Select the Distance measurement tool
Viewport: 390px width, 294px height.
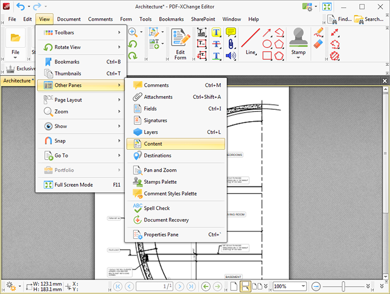pos(335,32)
